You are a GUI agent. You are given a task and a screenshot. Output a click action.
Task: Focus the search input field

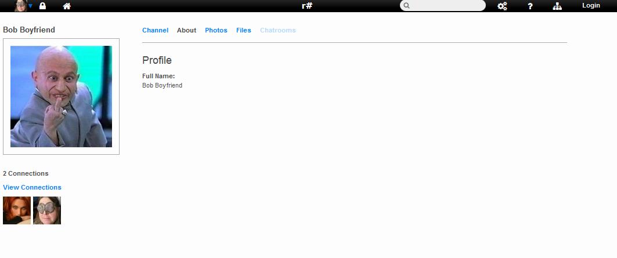pos(443,5)
